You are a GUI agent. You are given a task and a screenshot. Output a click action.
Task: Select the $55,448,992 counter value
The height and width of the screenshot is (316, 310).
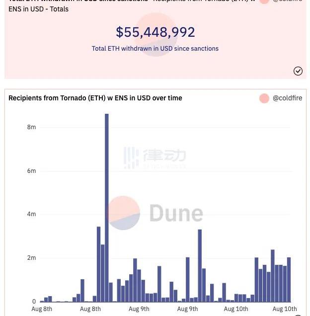[x=155, y=32]
